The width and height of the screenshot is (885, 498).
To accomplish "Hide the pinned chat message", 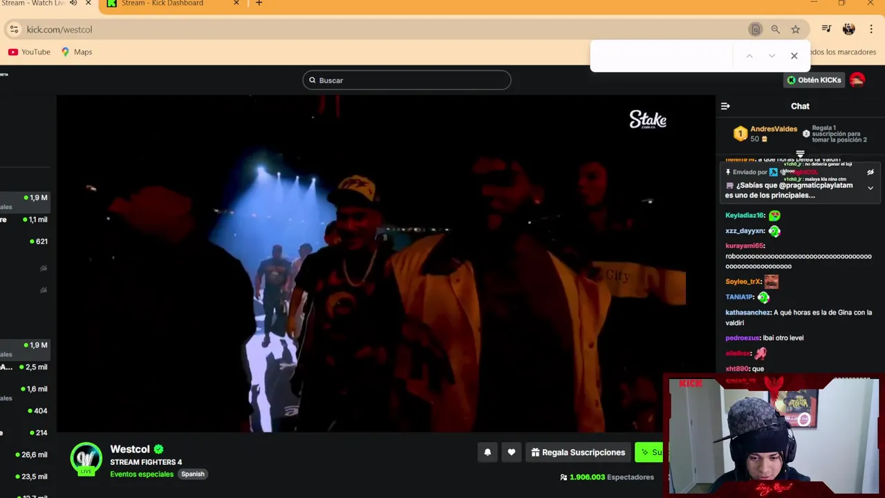I will coord(870,172).
